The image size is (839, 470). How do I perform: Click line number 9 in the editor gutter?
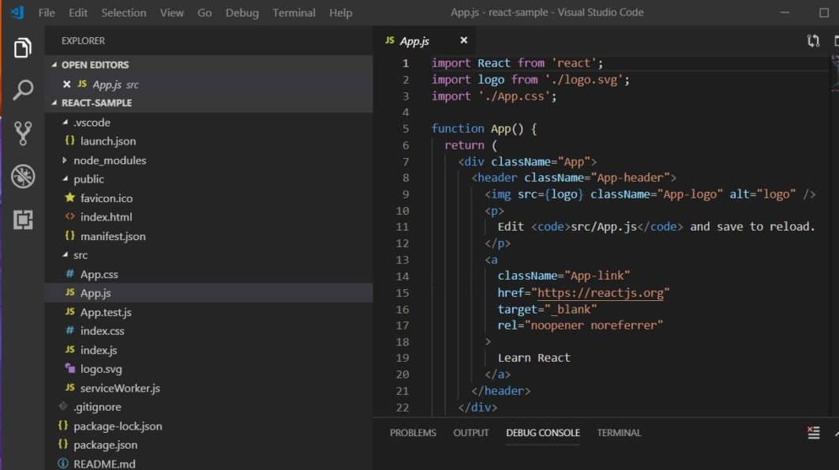[403, 194]
